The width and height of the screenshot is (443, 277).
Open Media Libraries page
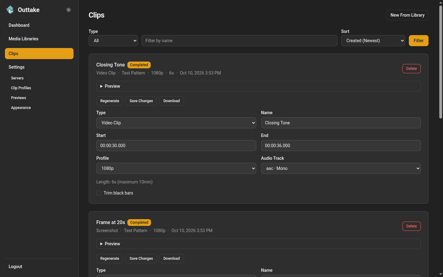39,39
